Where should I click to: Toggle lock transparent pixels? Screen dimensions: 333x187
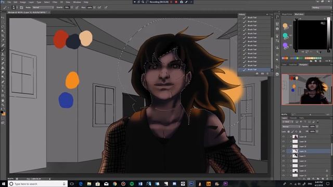[288, 131]
